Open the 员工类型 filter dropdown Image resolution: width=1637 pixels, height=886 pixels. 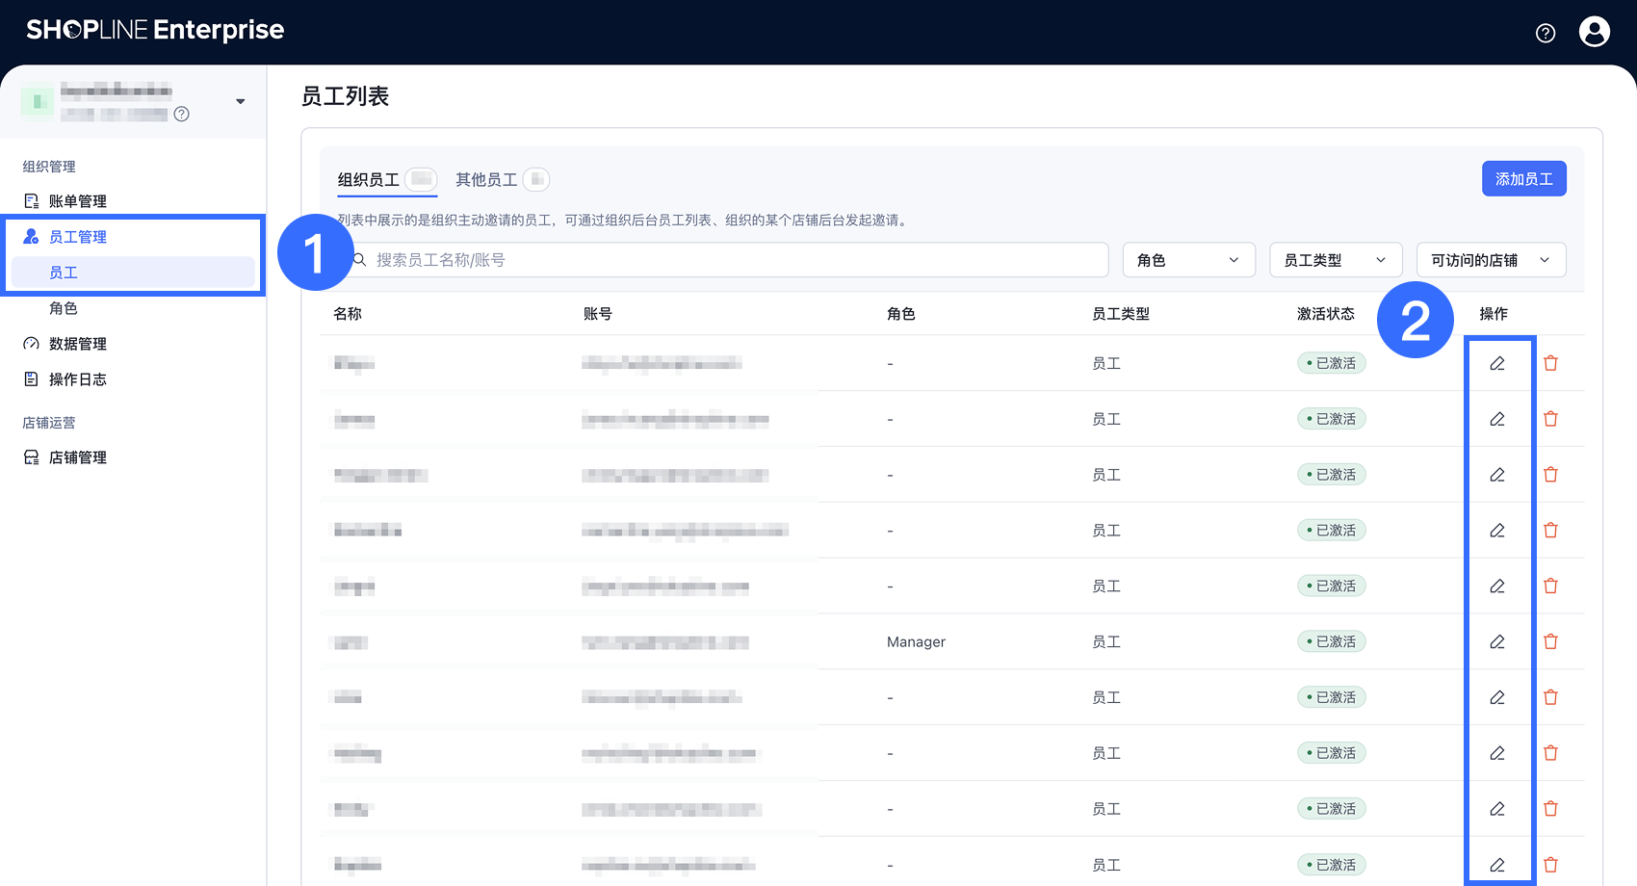pyautogui.click(x=1335, y=260)
